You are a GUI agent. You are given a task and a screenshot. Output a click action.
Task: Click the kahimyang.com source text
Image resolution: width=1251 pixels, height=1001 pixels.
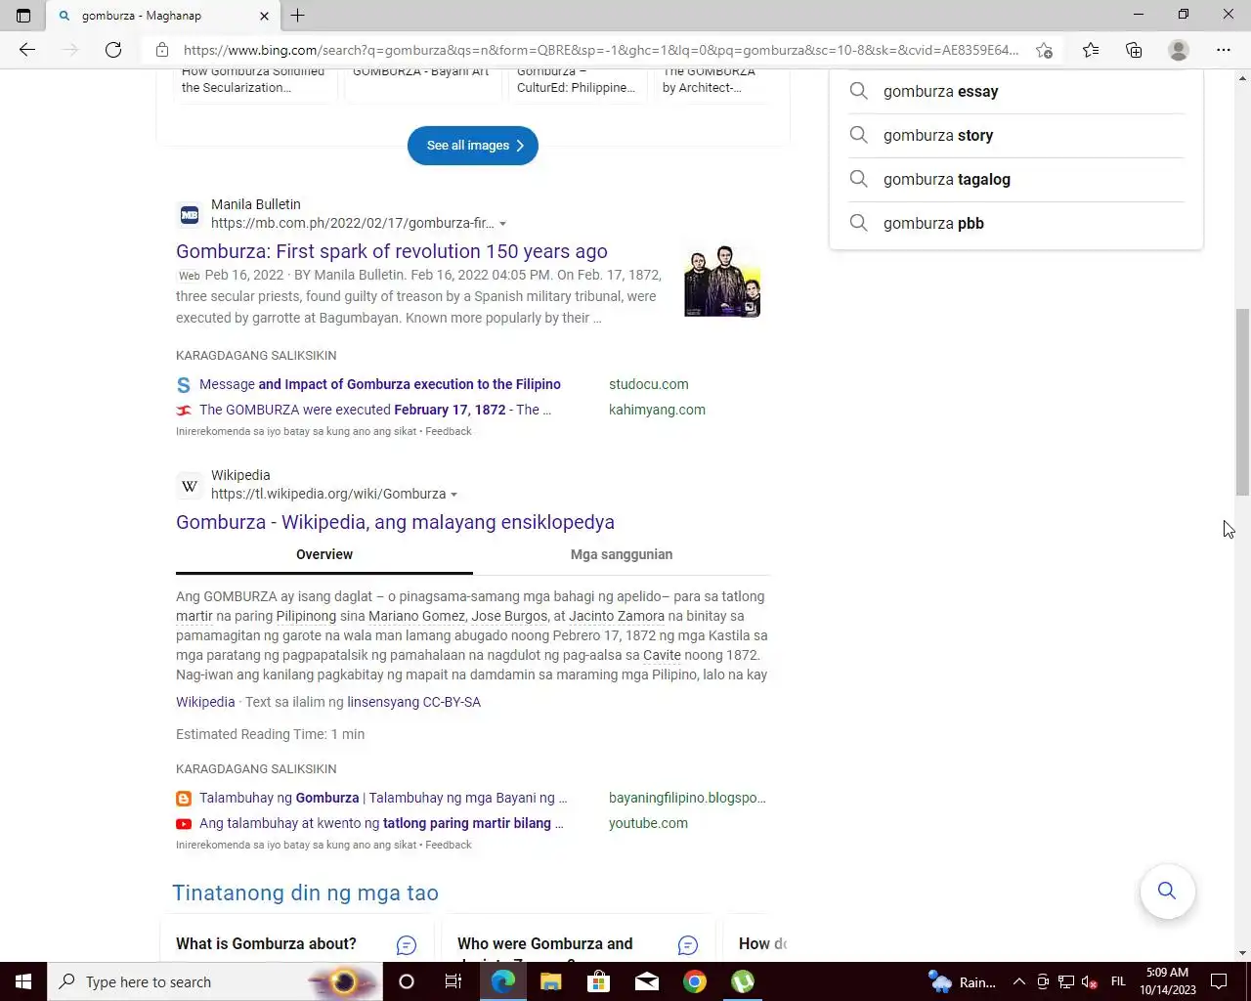point(657,410)
